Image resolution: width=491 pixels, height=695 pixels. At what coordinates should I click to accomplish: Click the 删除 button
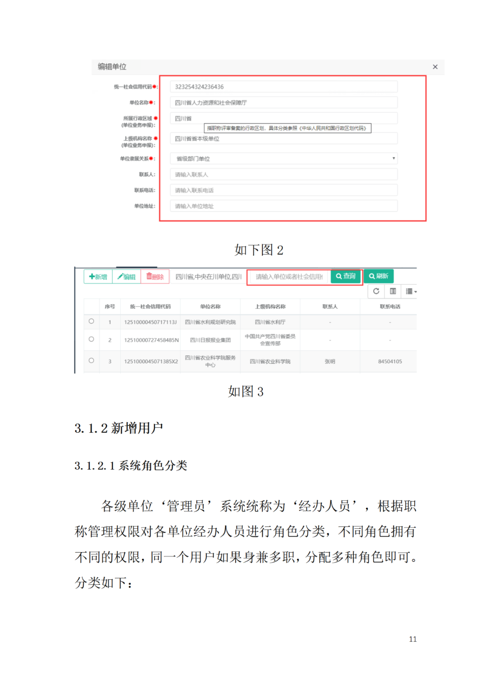tap(155, 277)
